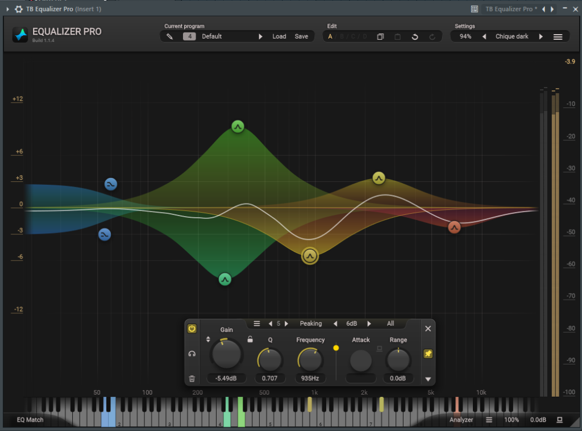
Task: Click the yellow dry/wet dot slider in the band panel
Action: coord(336,347)
